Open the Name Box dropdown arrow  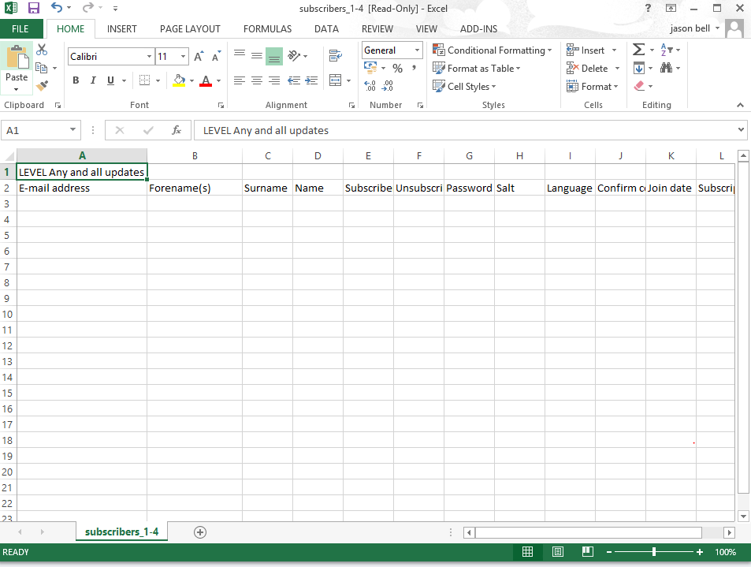[x=72, y=130]
